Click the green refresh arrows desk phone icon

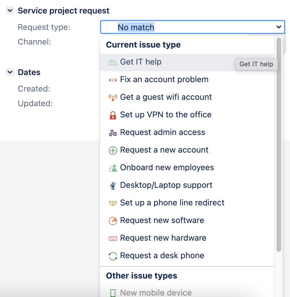(x=113, y=256)
